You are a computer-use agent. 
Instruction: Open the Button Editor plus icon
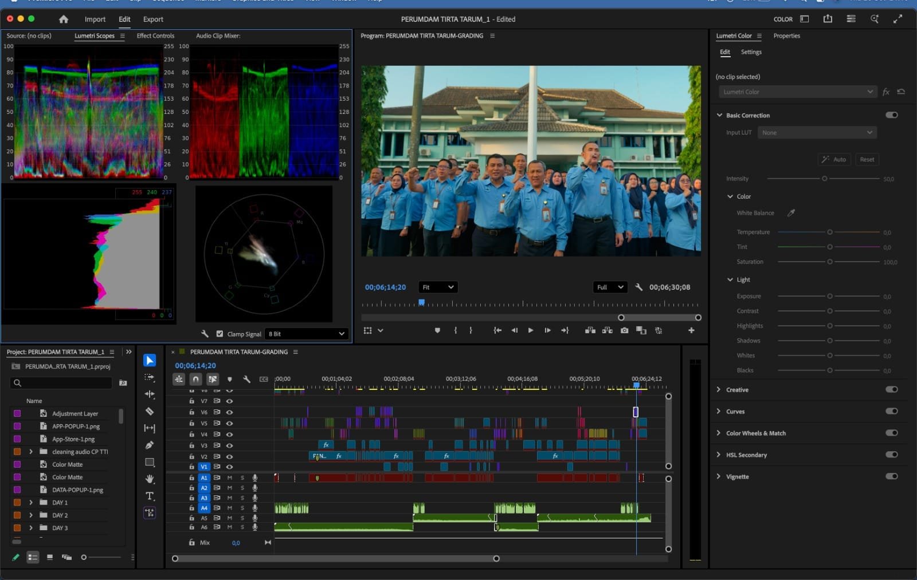pos(691,330)
